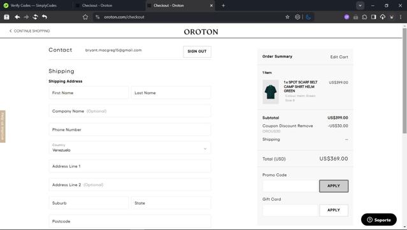The height and width of the screenshot is (230, 407).
Task: Focus the State field
Action: (x=171, y=203)
